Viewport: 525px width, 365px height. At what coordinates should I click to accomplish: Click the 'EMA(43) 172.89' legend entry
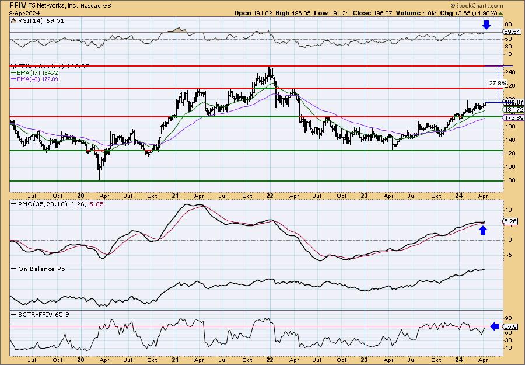coord(38,79)
